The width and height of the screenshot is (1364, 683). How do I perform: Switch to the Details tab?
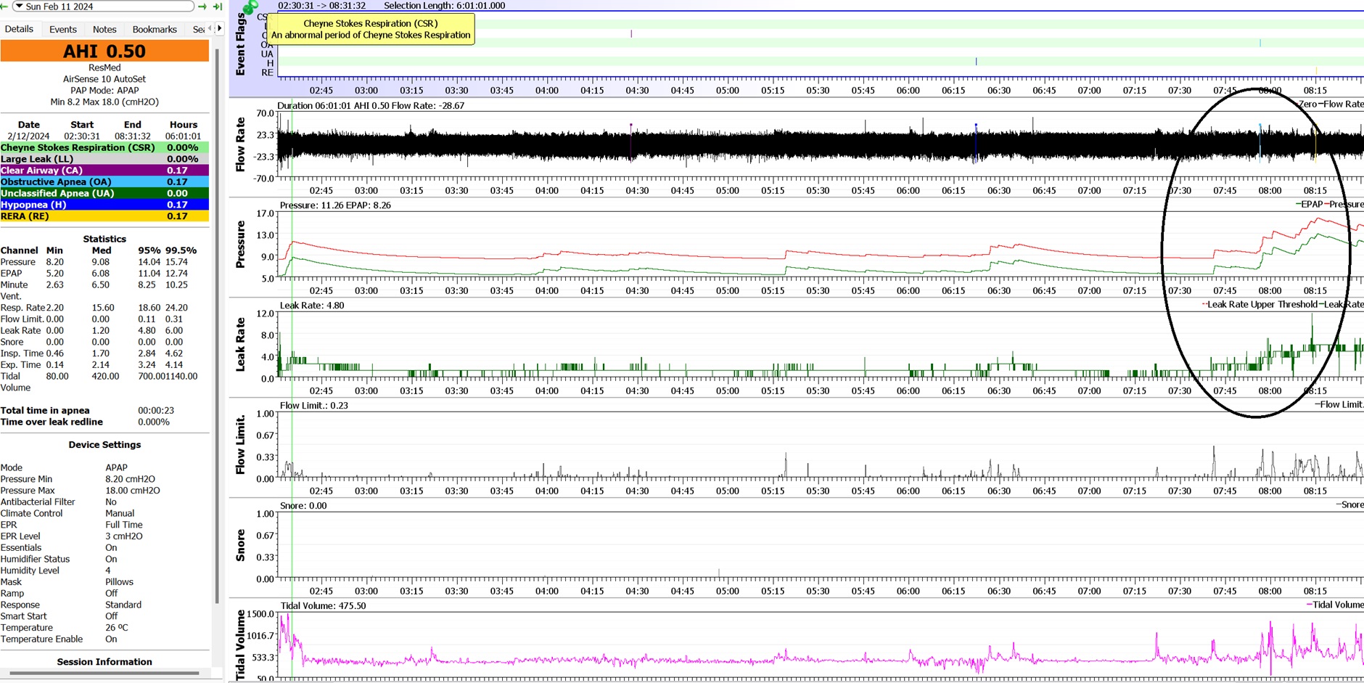pos(19,29)
